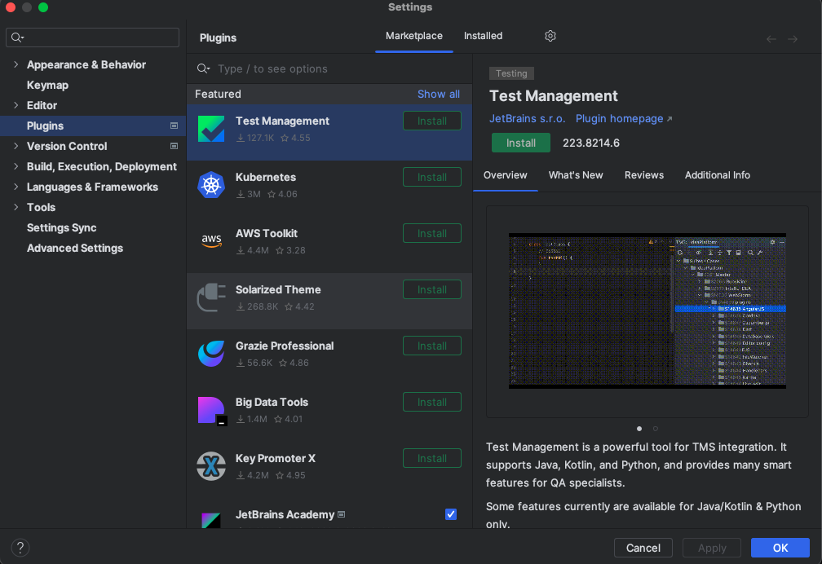
Task: Click the external link arrow after Plugin homepage
Action: tap(670, 120)
